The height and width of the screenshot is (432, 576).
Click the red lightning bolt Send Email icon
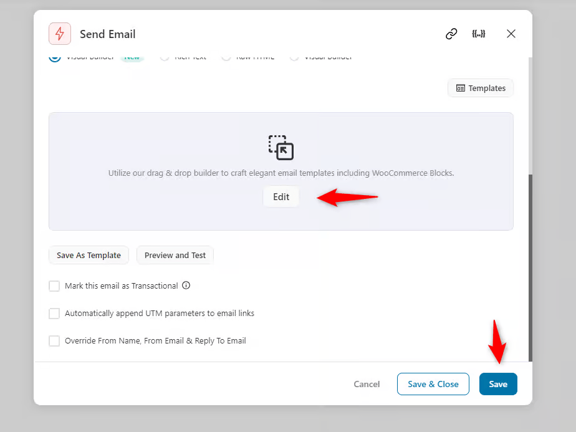pyautogui.click(x=60, y=34)
